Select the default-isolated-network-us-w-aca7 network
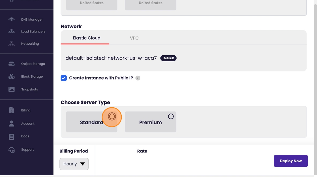The image size is (317, 177). point(111,58)
